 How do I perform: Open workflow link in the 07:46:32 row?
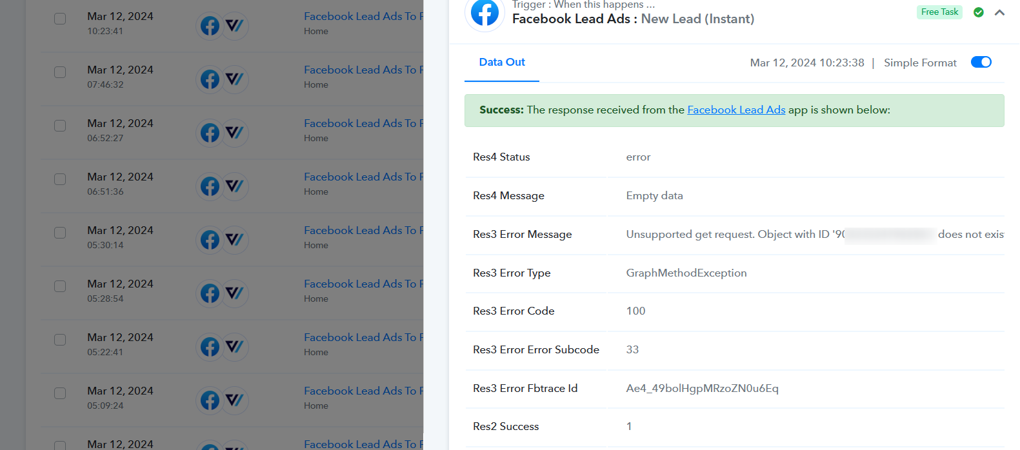click(x=363, y=70)
